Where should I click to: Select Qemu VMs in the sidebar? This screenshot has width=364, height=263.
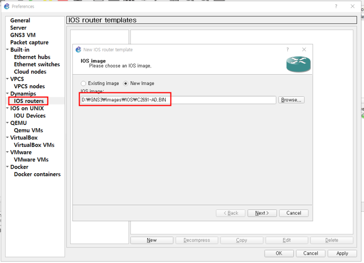pos(29,131)
